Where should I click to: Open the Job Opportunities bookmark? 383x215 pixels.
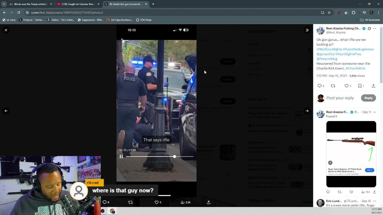click(120, 20)
